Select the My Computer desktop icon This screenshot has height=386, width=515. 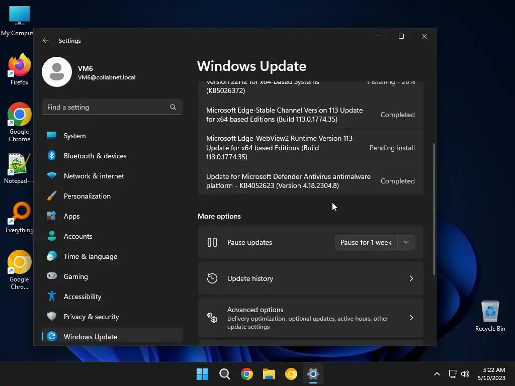coord(17,21)
